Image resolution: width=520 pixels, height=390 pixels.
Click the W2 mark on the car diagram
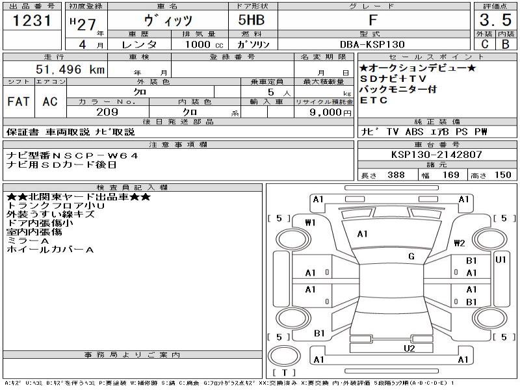(460, 243)
